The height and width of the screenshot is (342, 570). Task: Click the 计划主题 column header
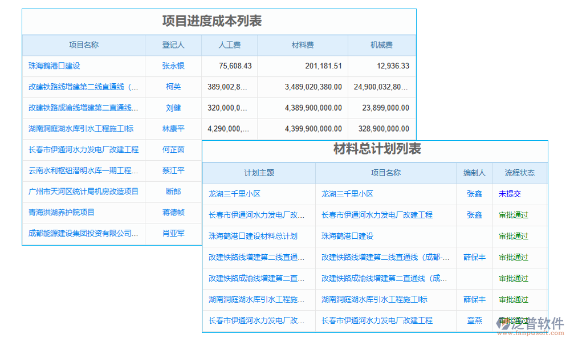click(259, 173)
